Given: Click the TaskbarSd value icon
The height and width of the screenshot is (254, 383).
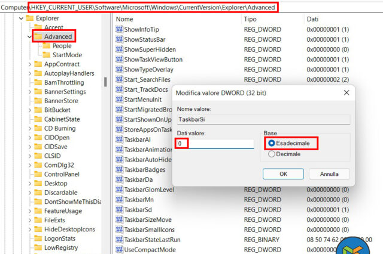Looking at the screenshot, I should tap(119, 209).
